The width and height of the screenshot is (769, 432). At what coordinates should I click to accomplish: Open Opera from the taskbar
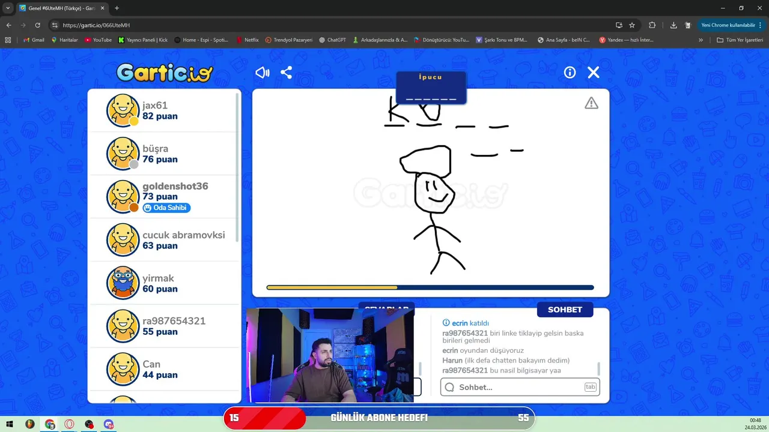click(x=70, y=424)
